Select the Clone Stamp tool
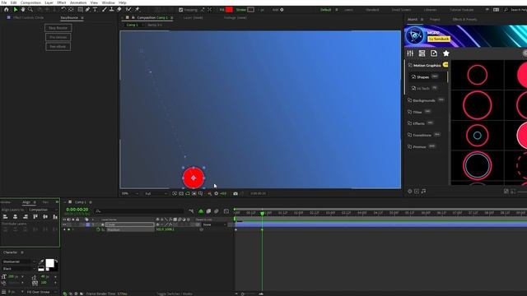527x296 pixels. pos(112,10)
